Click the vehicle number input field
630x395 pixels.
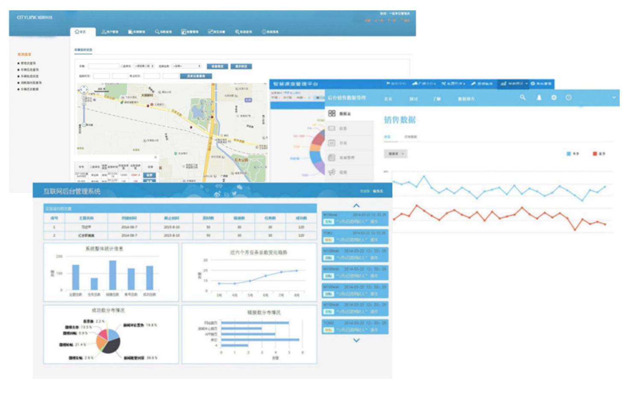point(103,66)
